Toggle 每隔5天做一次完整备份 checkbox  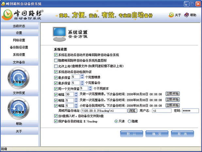[x=56, y=100]
